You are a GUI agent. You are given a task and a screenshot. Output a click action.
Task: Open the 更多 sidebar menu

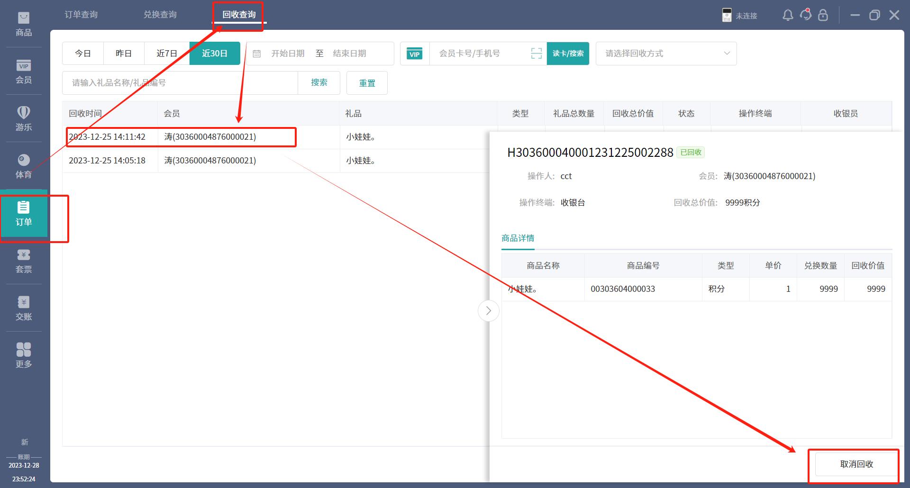tap(24, 356)
